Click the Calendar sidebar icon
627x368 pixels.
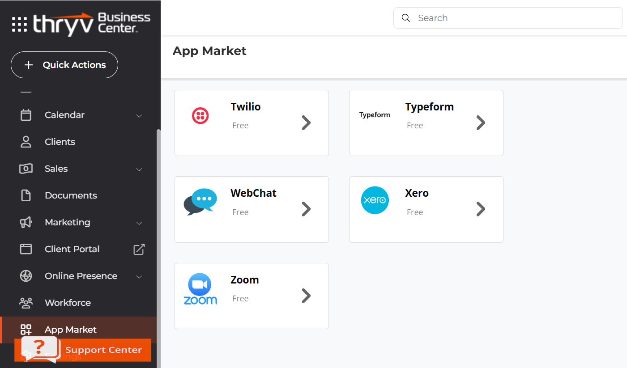(x=26, y=115)
